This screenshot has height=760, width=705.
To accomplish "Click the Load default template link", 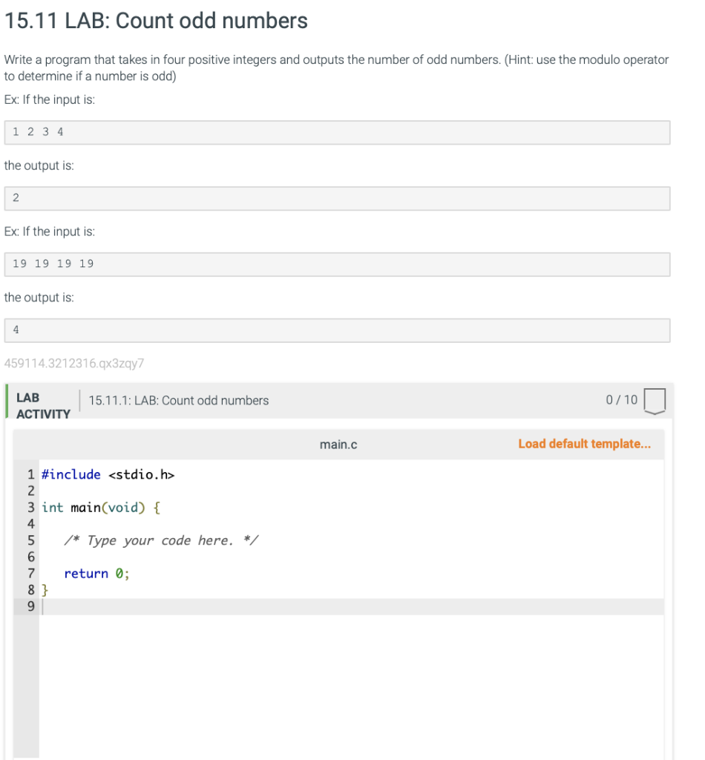I will pos(583,443).
